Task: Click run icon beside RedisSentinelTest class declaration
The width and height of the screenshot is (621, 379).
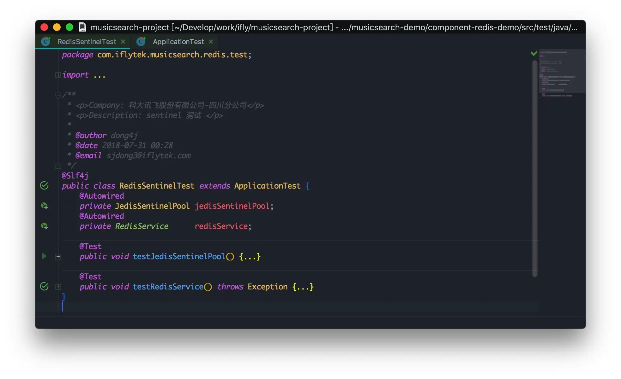Action: point(44,186)
